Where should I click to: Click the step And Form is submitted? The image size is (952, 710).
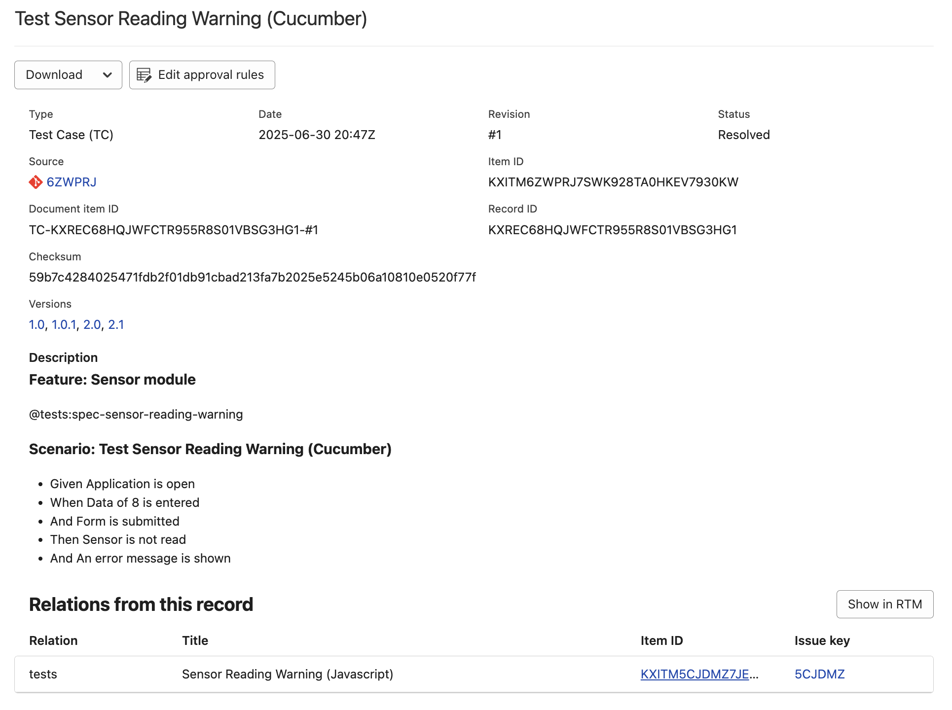(115, 522)
